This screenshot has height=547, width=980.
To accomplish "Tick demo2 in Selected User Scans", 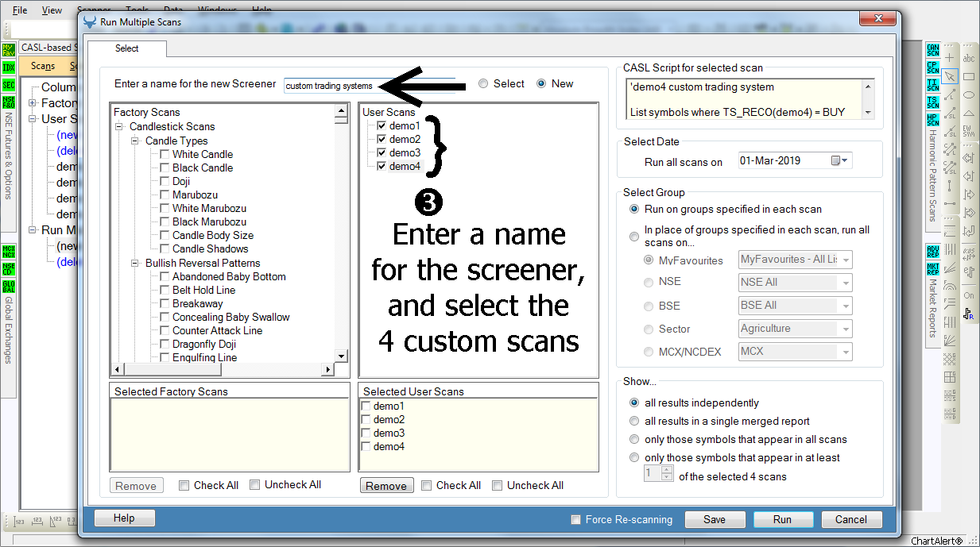I will [x=366, y=419].
